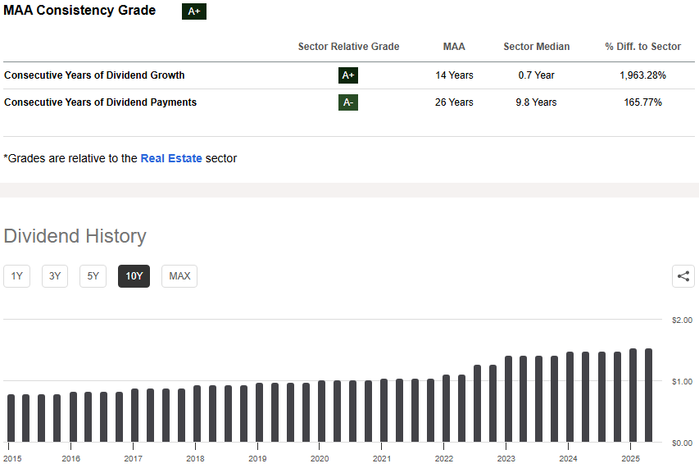
Task: Click Consecutive Years of Dividend Payments label
Action: click(x=100, y=102)
